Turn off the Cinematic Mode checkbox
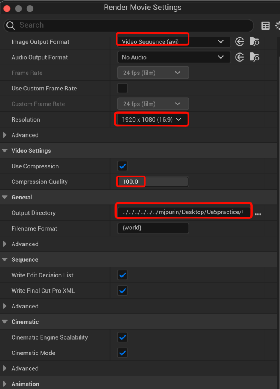The image size is (280, 389). [122, 353]
